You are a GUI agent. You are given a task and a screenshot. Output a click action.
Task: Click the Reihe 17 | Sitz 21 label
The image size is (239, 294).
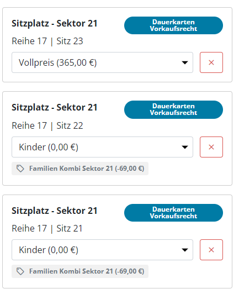(47, 229)
